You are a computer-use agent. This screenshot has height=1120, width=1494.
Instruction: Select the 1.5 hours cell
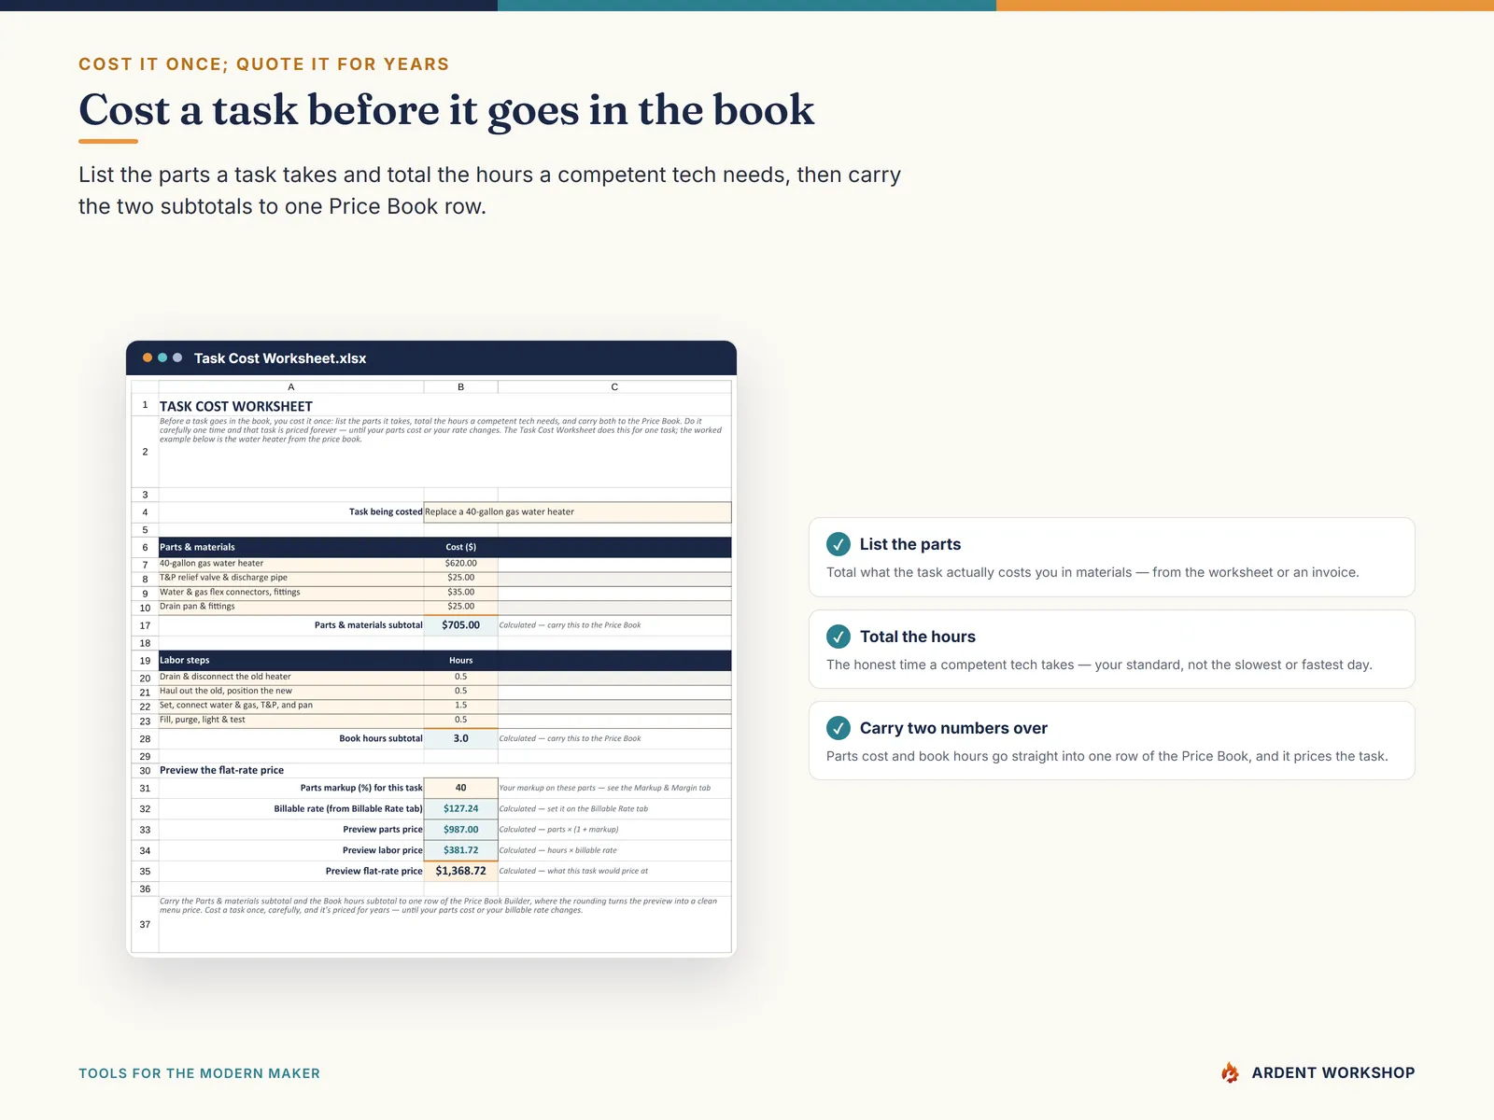[x=460, y=706]
